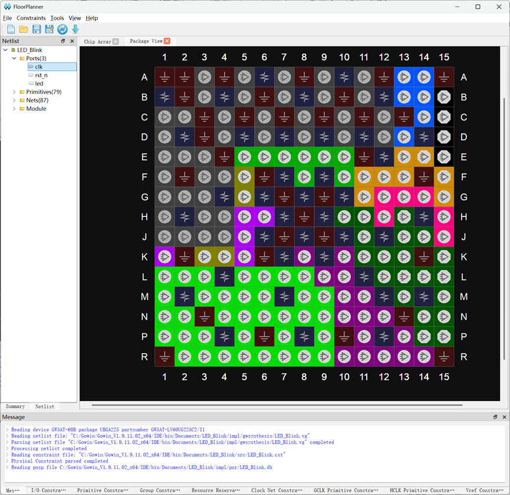The height and width of the screenshot is (495, 510).
Task: Close the Package View tab
Action: coord(167,41)
